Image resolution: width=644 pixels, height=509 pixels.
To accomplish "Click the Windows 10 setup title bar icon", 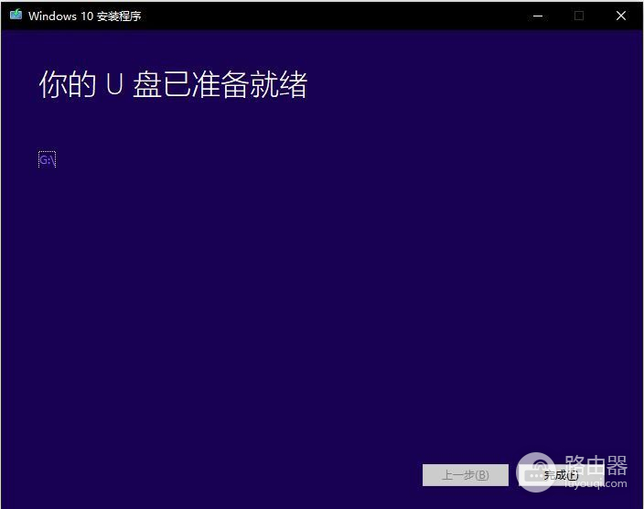I will [x=16, y=16].
